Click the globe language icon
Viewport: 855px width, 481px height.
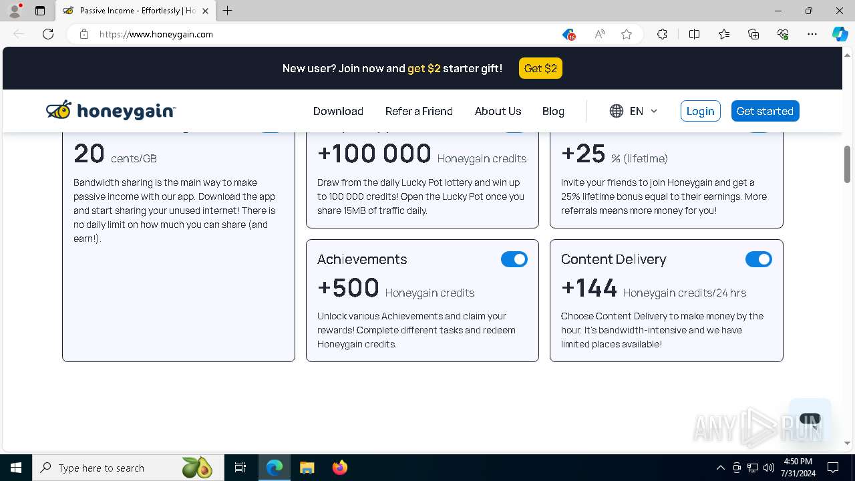tap(617, 111)
